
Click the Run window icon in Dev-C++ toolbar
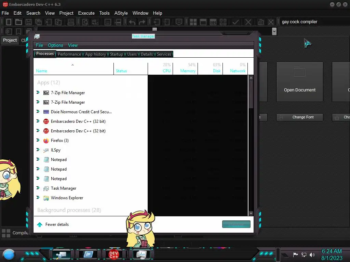pyautogui.click(x=203, y=22)
